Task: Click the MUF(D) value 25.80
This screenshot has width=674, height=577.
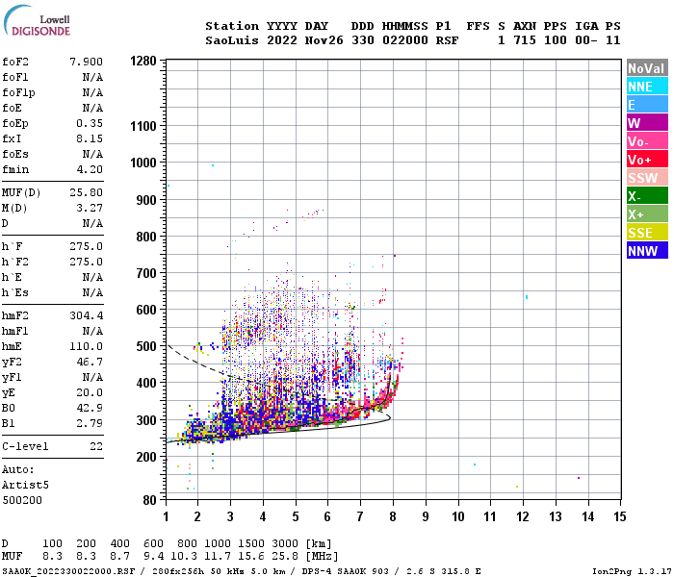Action: click(x=86, y=192)
